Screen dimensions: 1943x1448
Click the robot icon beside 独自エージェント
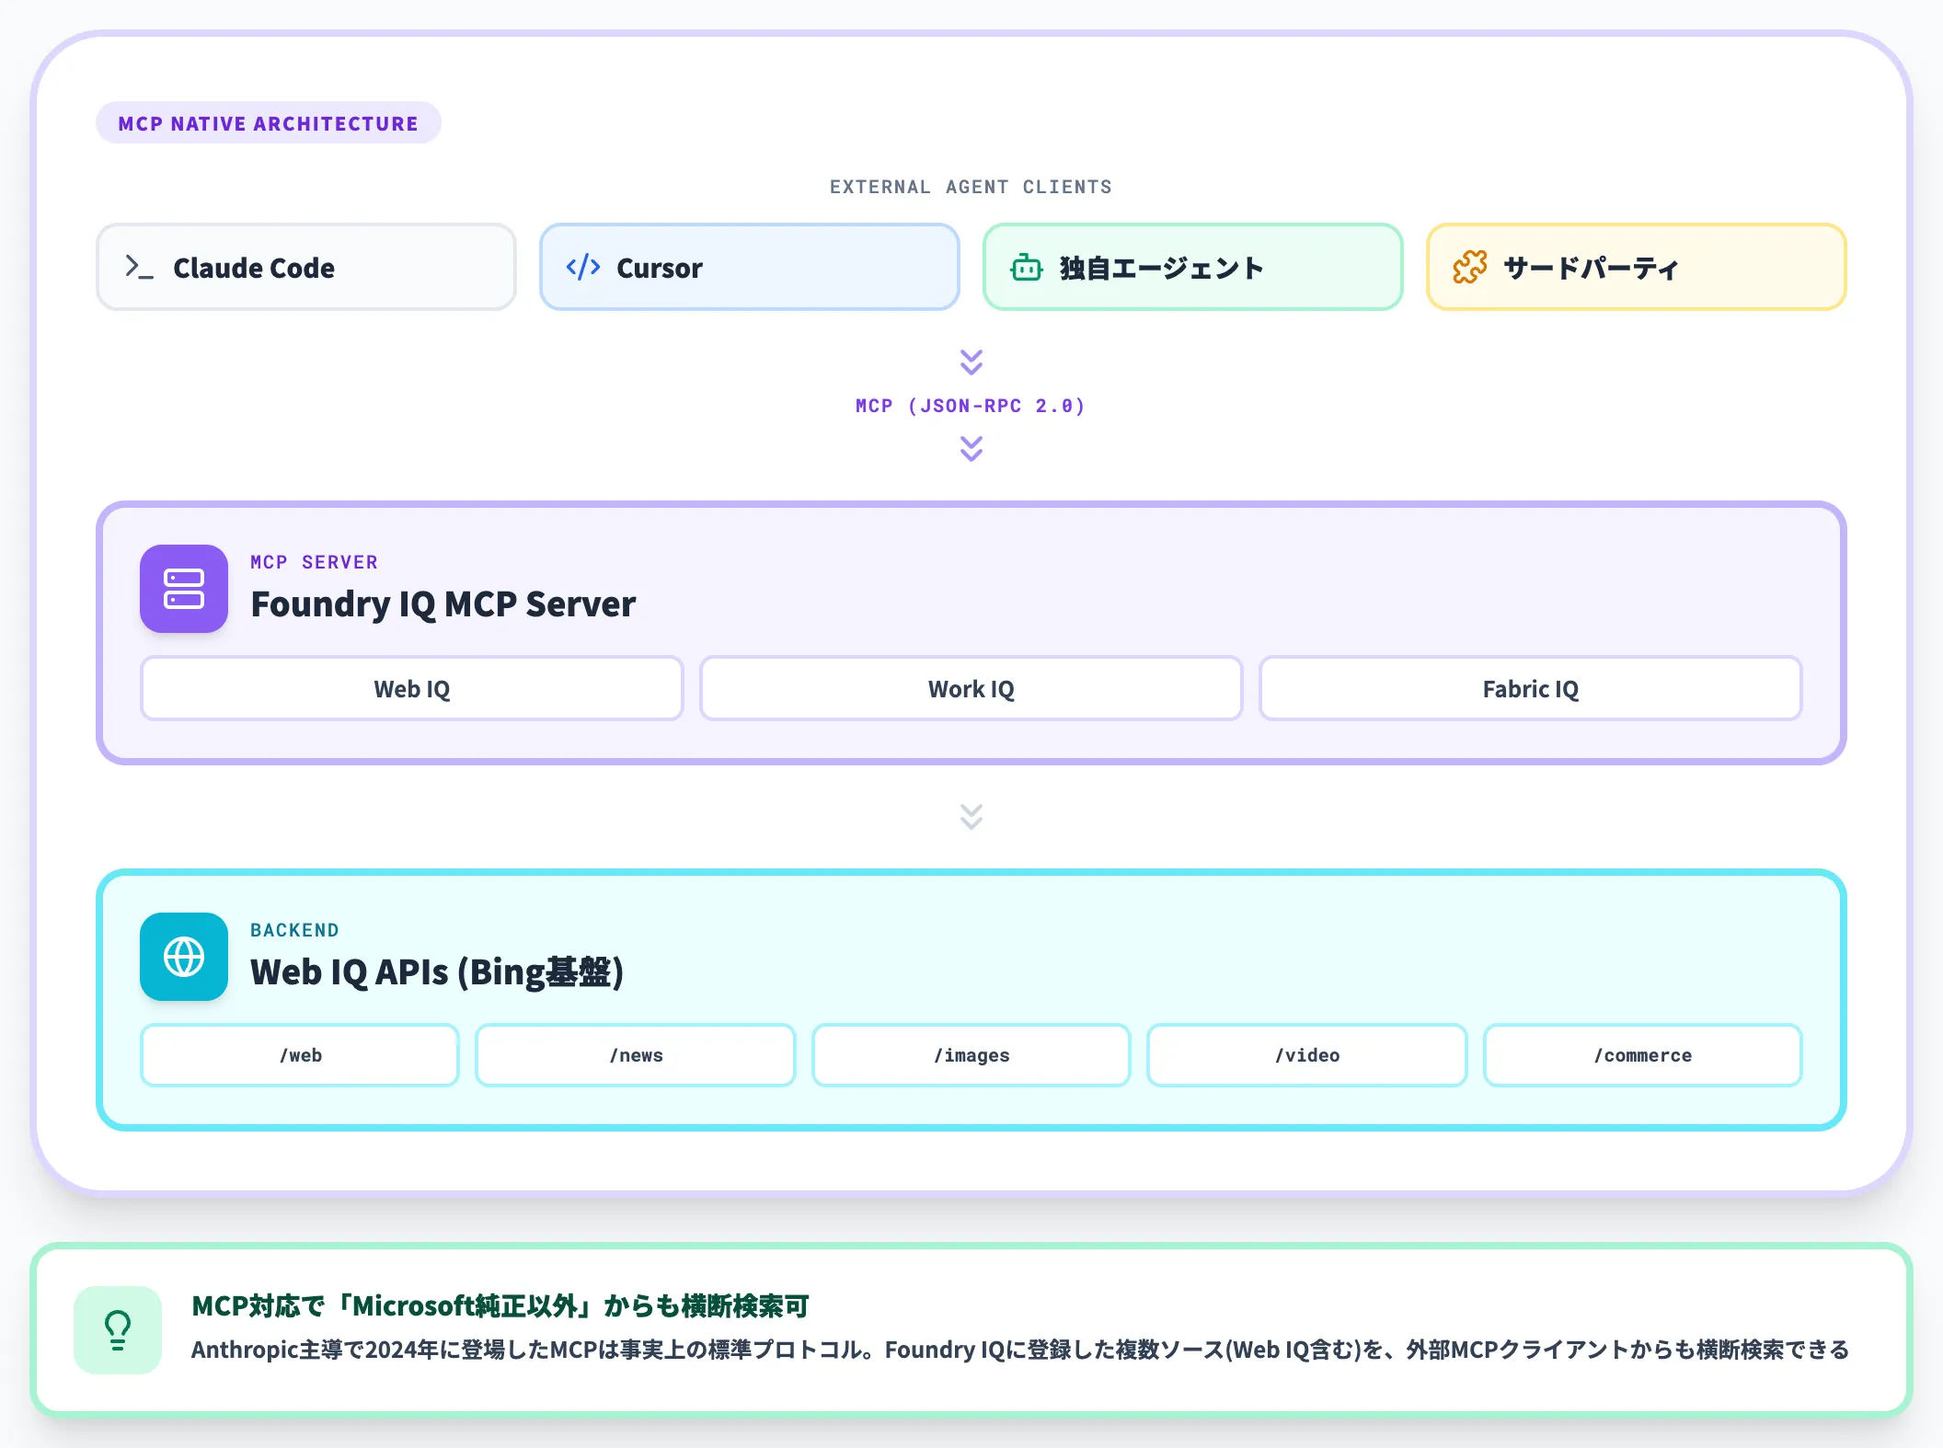coord(1027,268)
